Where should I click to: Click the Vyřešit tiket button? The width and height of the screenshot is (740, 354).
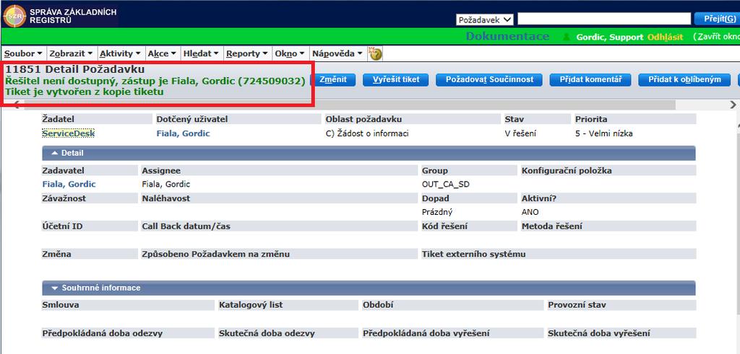tap(395, 79)
